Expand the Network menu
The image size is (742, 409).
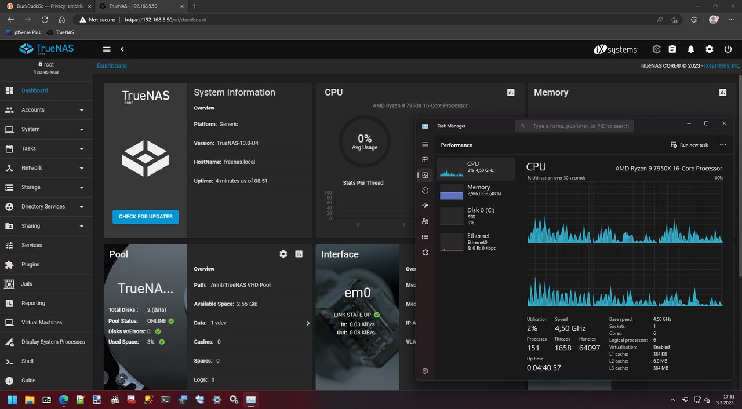(x=46, y=168)
